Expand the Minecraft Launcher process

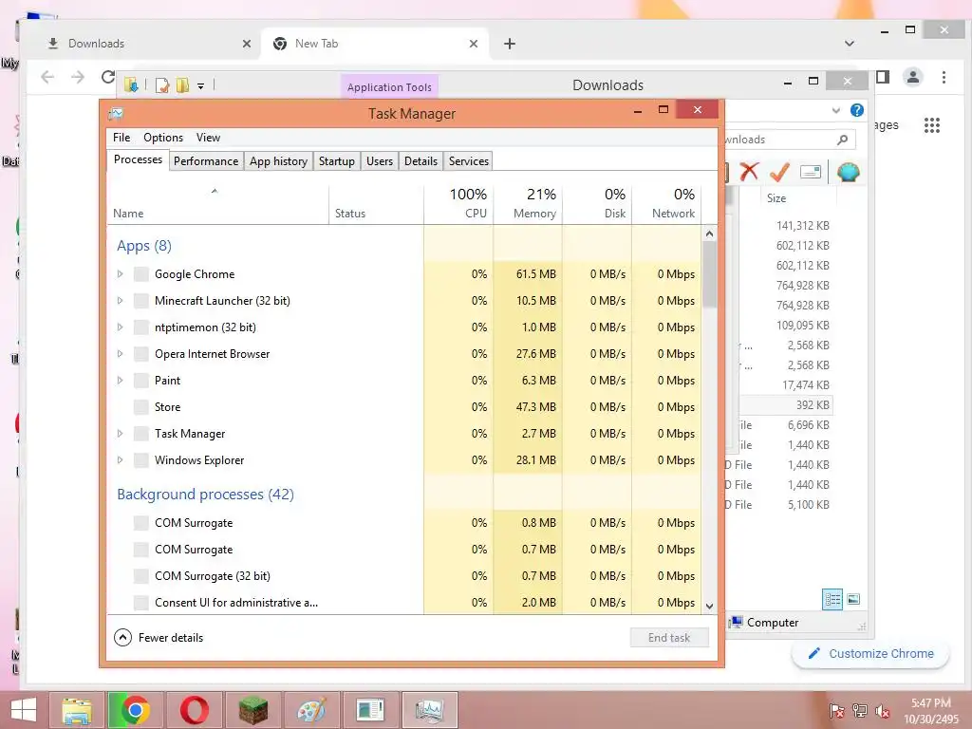(x=121, y=301)
